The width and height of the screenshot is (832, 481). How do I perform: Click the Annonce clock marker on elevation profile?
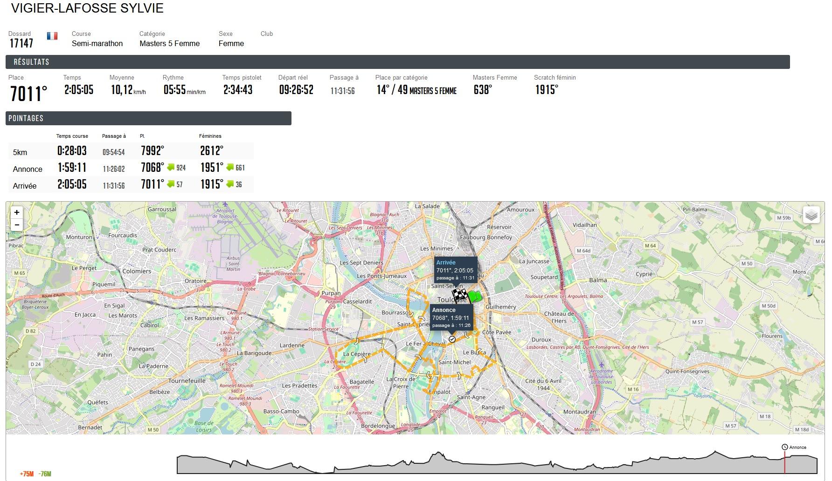click(x=785, y=447)
